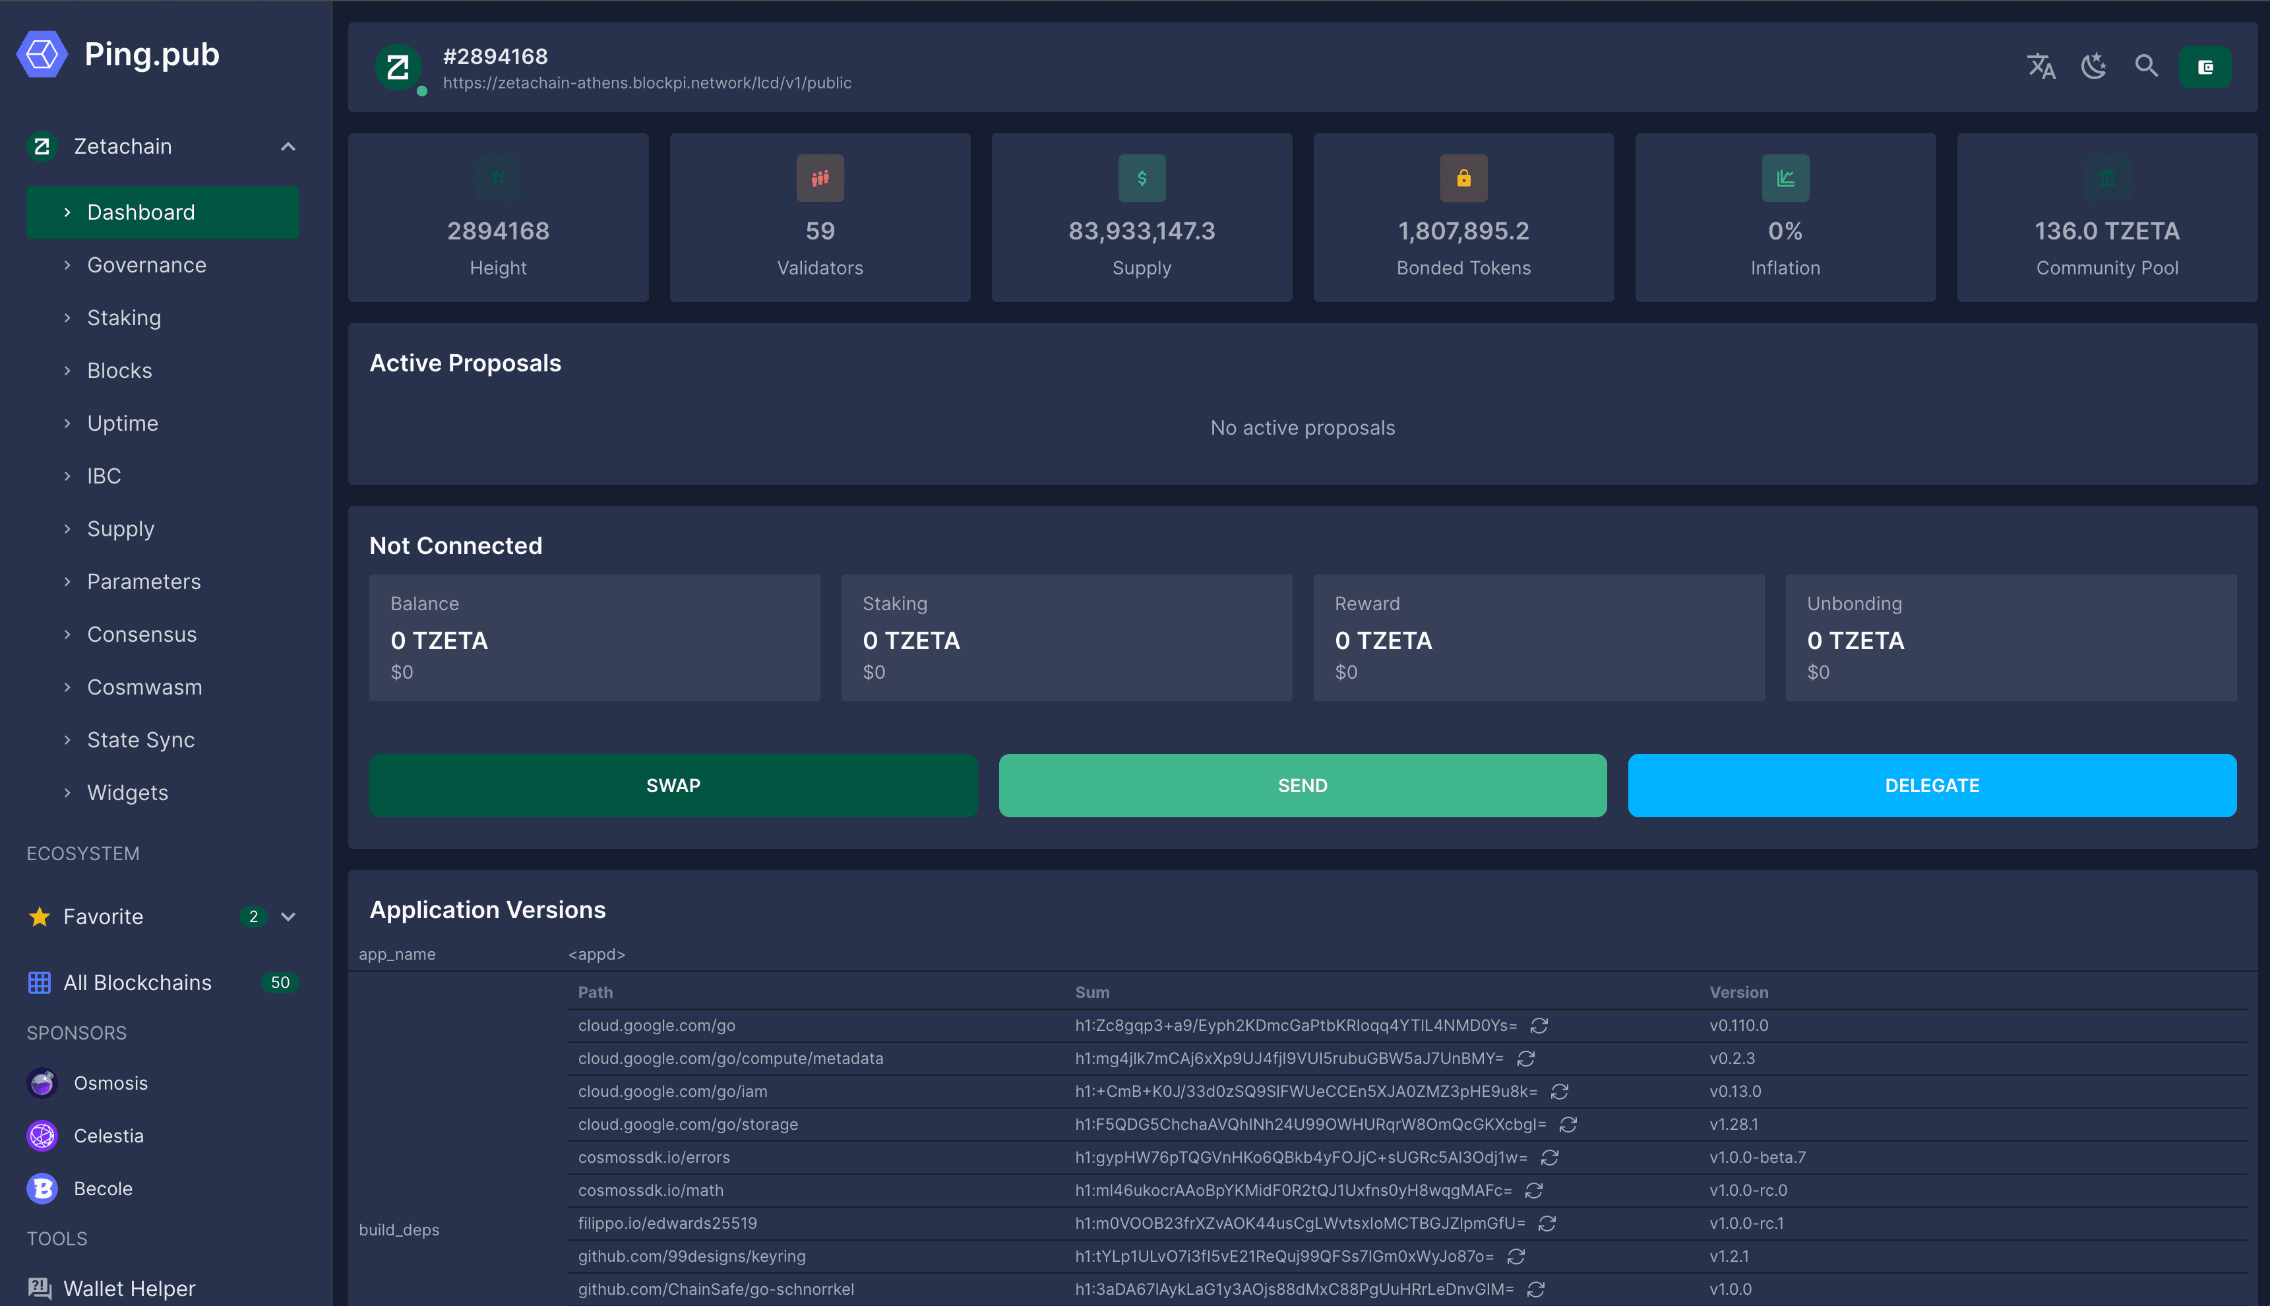Toggle the Zetachain sidebar collapse arrow
This screenshot has height=1306, width=2270.
point(287,146)
